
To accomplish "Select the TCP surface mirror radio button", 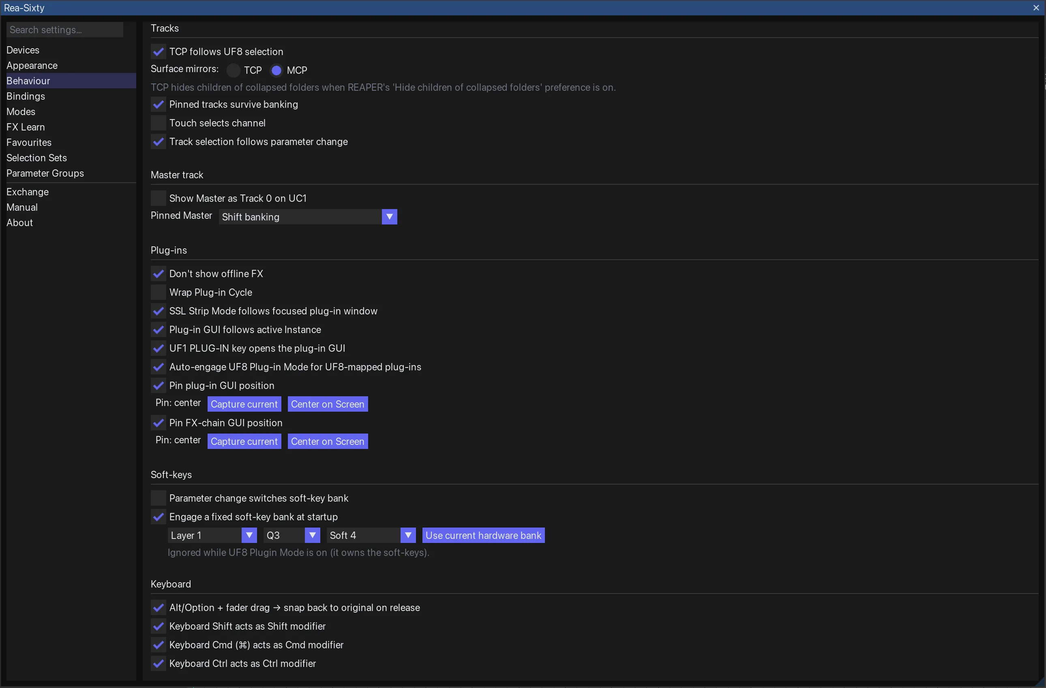I will (234, 70).
